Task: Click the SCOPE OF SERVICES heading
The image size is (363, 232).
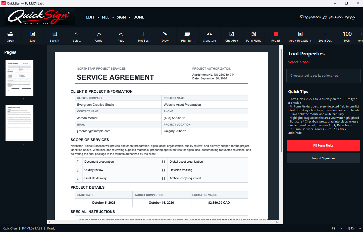Action: point(90,140)
